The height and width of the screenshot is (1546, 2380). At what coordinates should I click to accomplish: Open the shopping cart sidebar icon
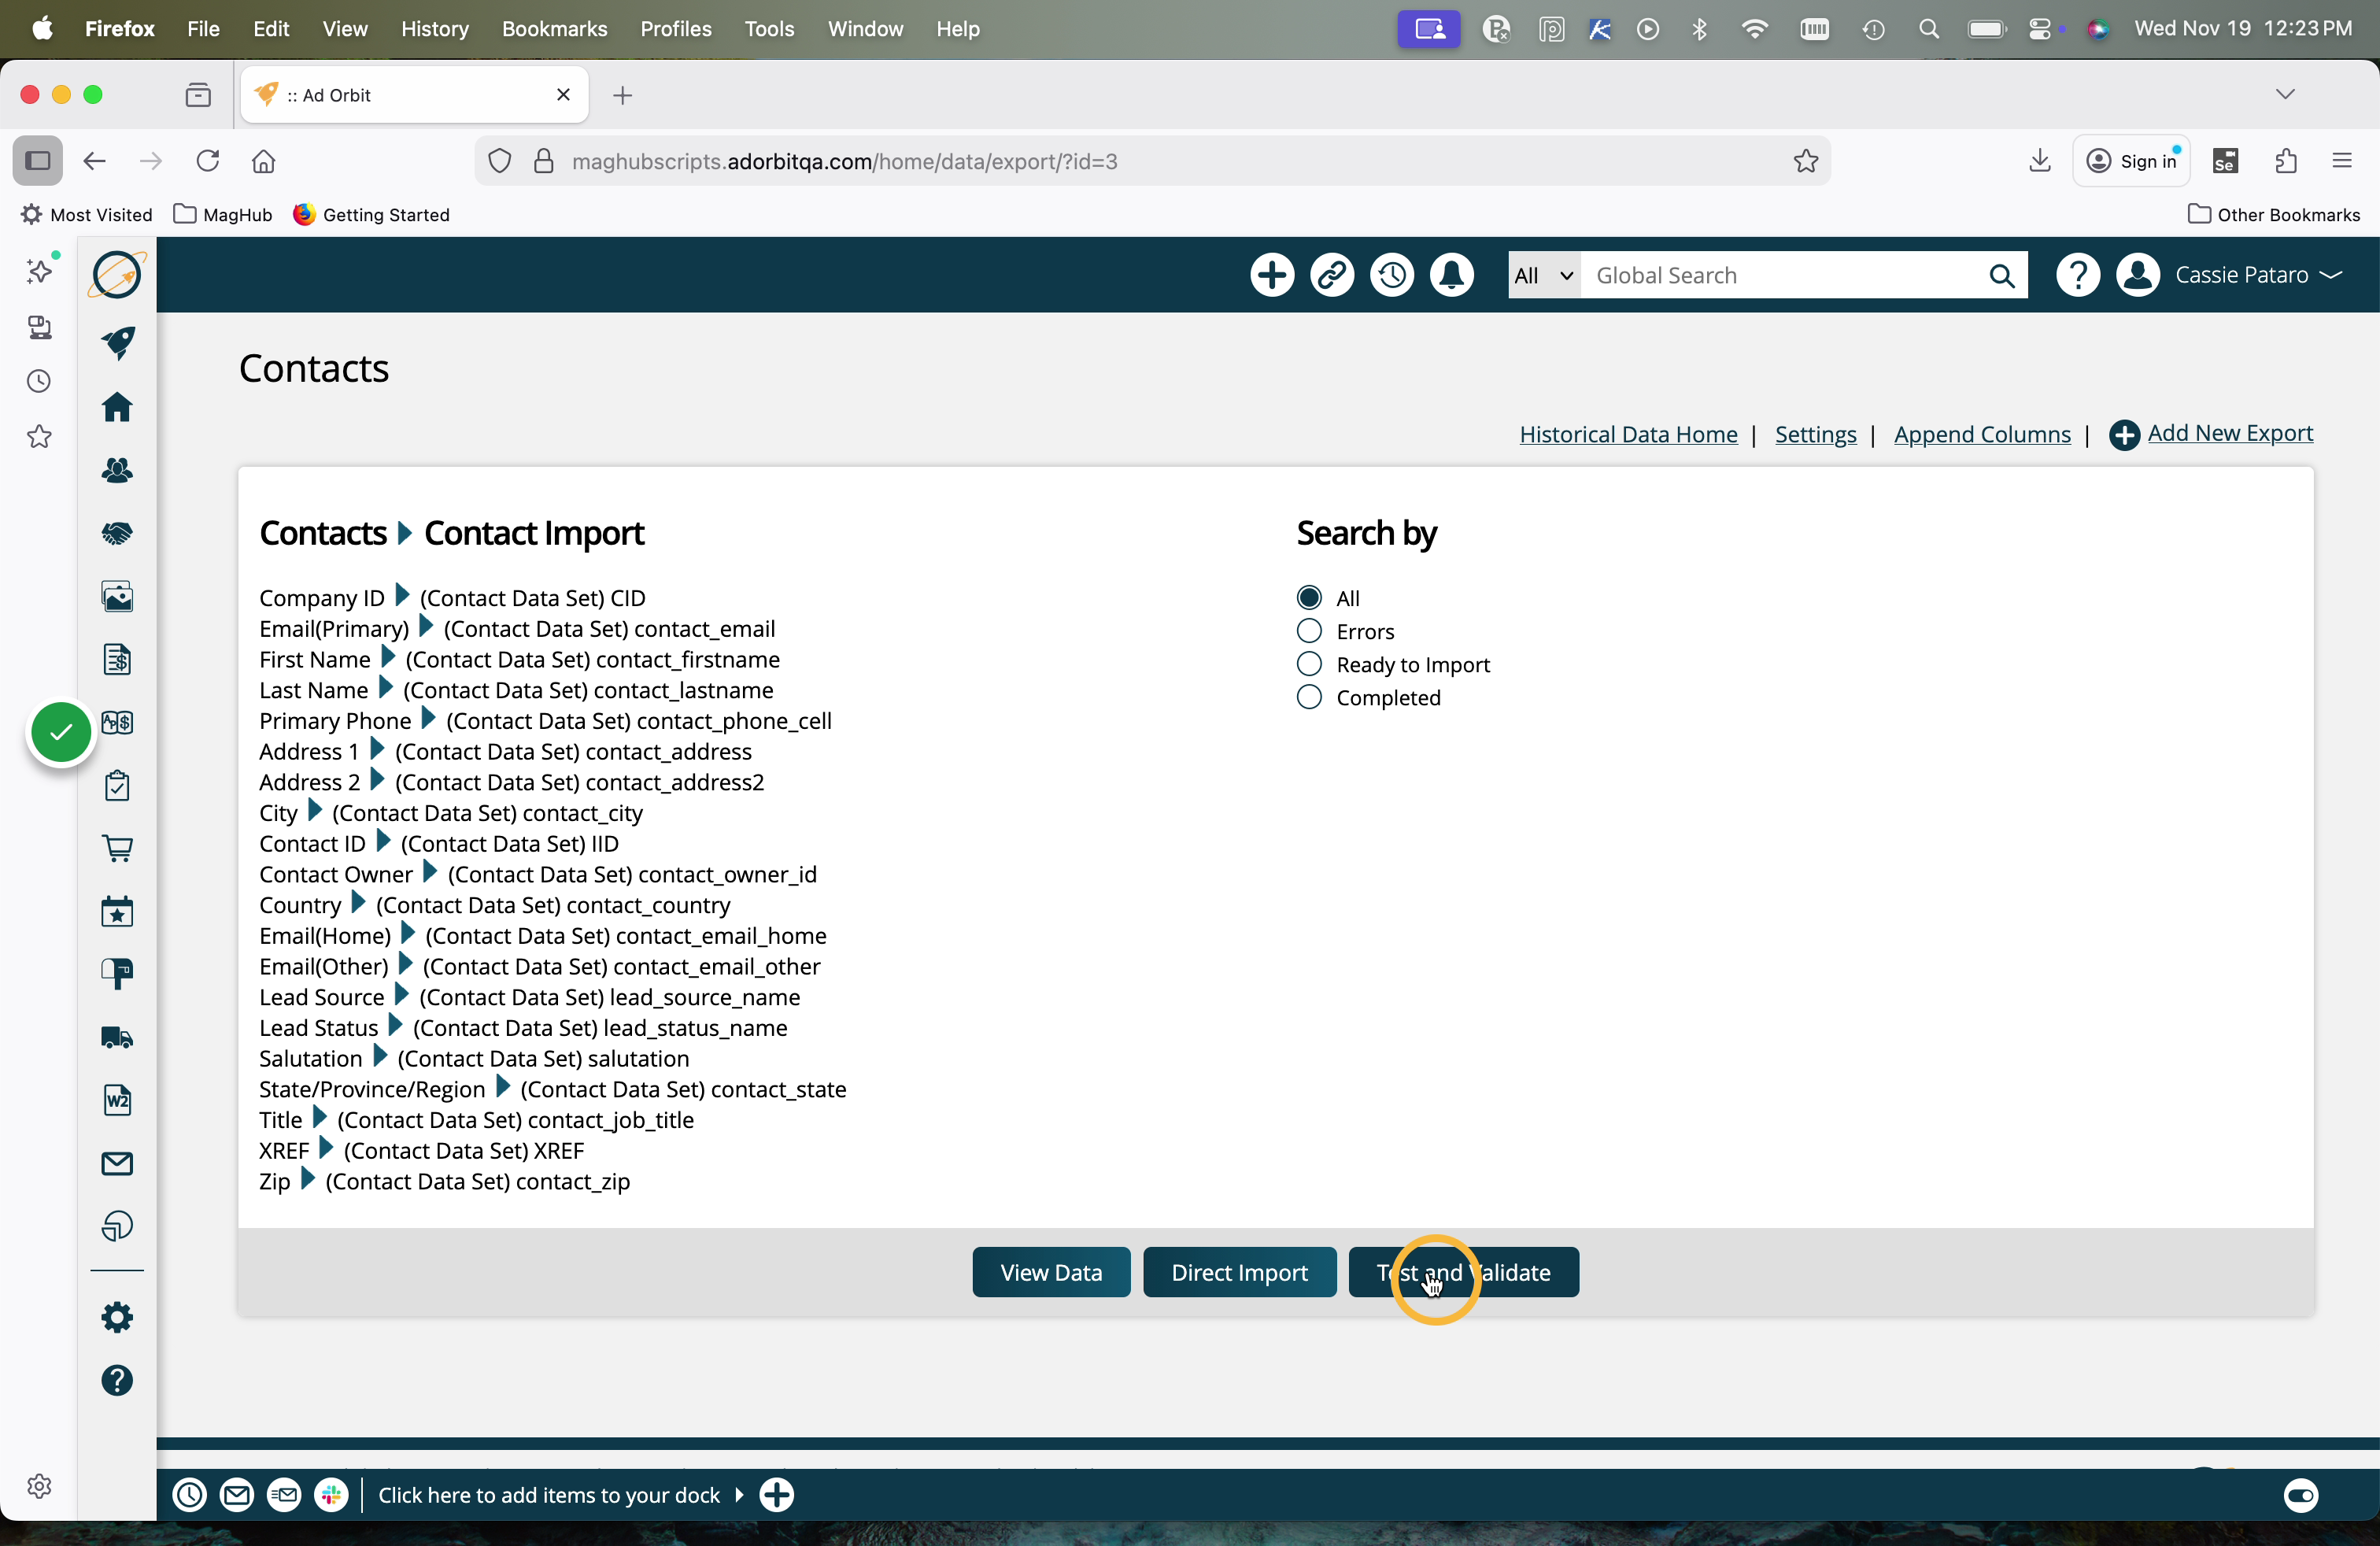(x=117, y=848)
